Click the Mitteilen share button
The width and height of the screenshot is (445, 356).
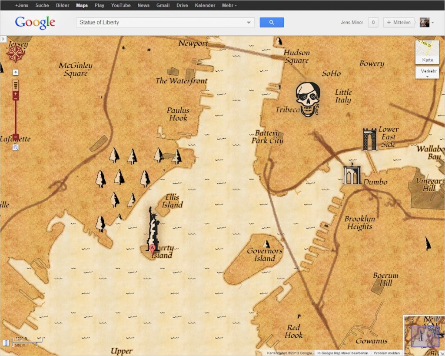pos(399,23)
